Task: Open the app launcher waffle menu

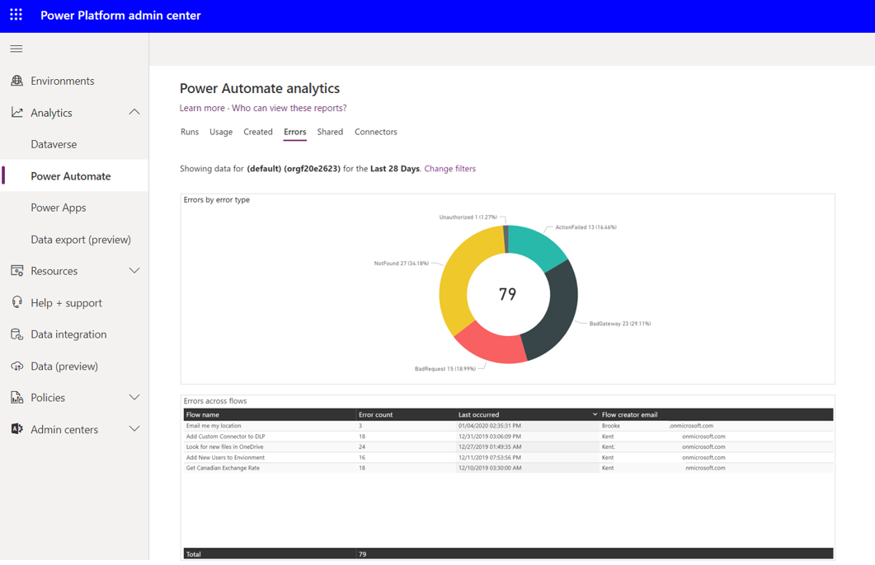Action: point(15,15)
